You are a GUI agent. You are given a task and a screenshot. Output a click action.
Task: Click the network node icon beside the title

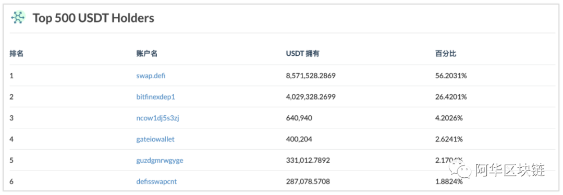point(18,18)
